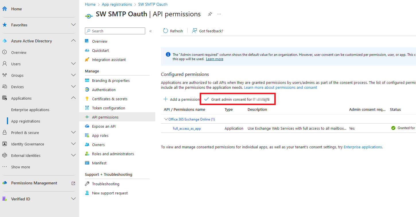
Task: Open the Authentication blade
Action: pos(103,89)
